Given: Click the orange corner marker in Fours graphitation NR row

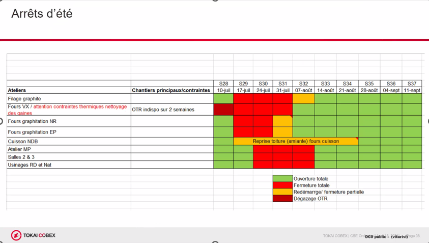Looking at the screenshot, I should [291, 117].
